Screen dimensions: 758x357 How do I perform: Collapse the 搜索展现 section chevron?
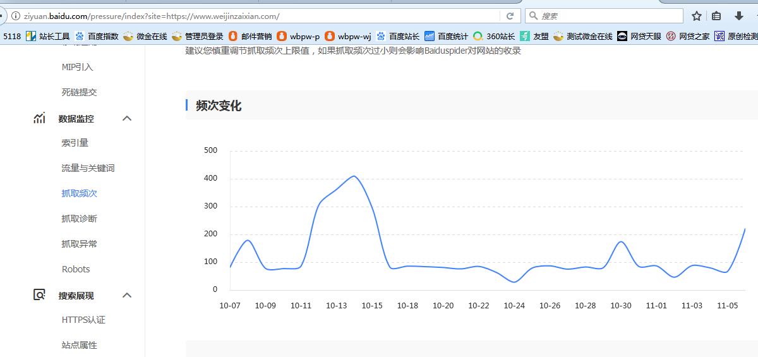pos(127,295)
